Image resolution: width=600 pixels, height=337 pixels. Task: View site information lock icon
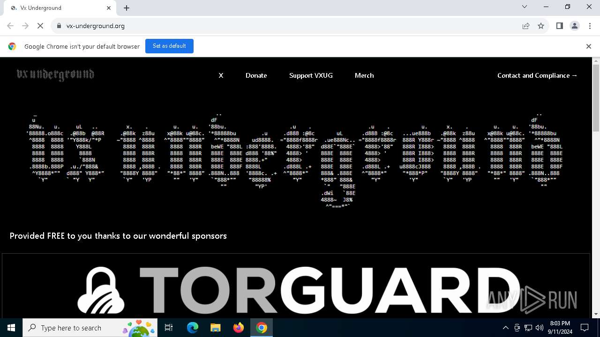[x=59, y=26]
